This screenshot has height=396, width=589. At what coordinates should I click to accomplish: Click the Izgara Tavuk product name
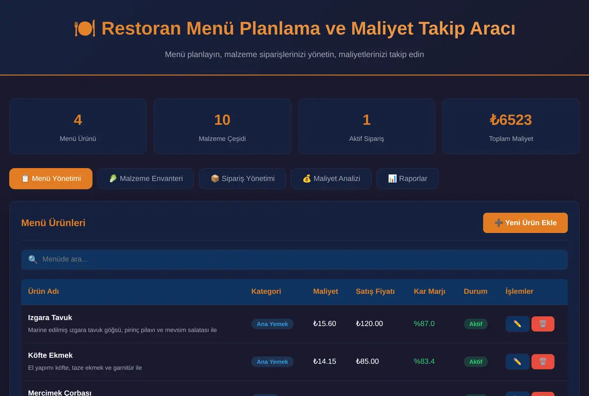click(x=50, y=317)
